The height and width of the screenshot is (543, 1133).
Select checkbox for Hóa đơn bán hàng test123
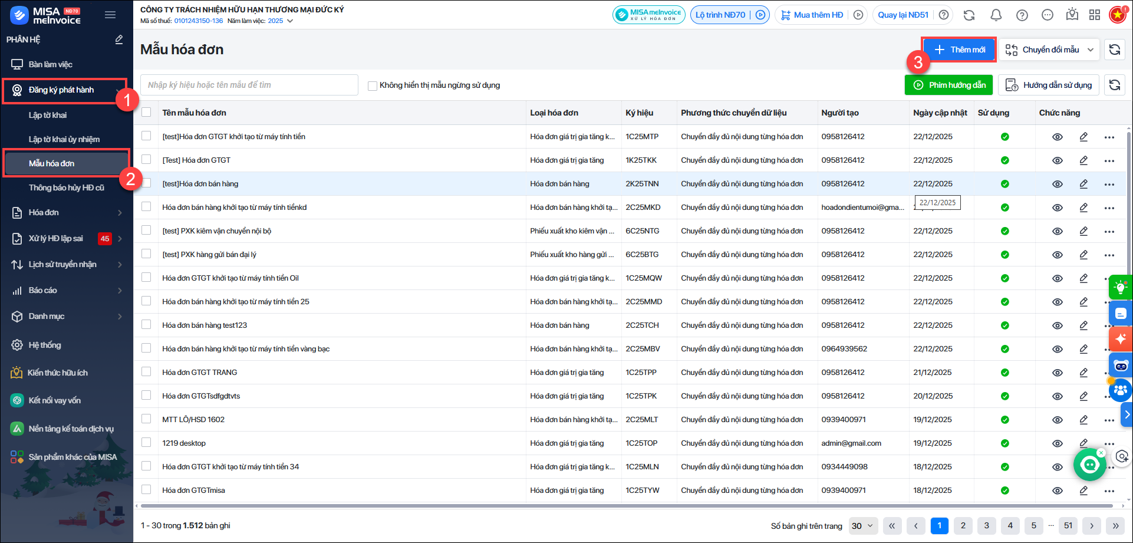click(x=146, y=325)
